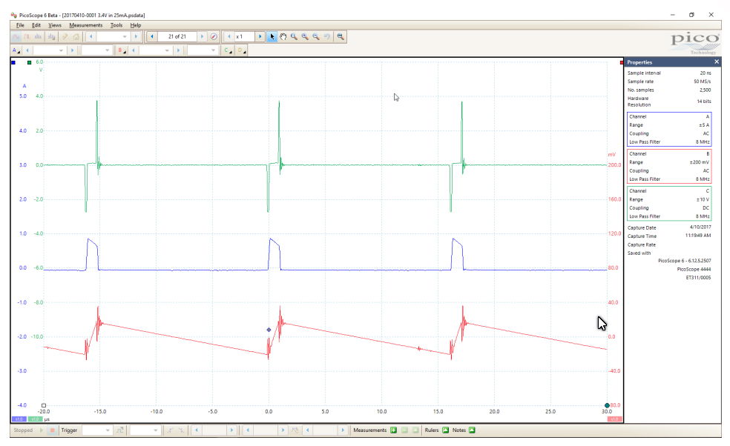Click the blue x1.0 Channel A scale button

pyautogui.click(x=19, y=419)
